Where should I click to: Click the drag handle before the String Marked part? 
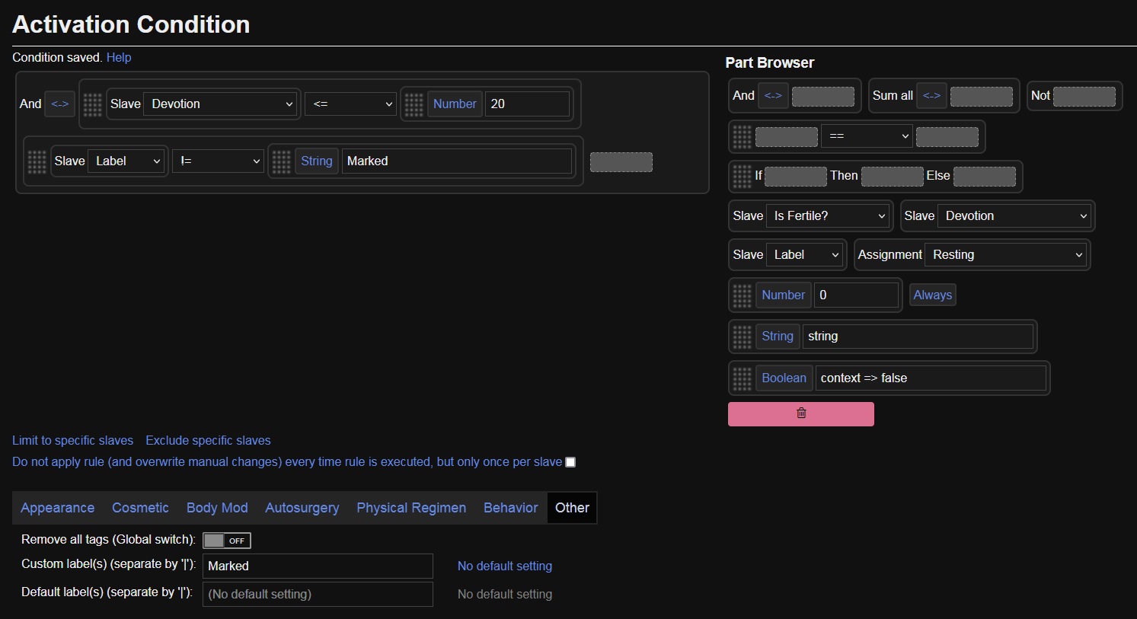[281, 161]
